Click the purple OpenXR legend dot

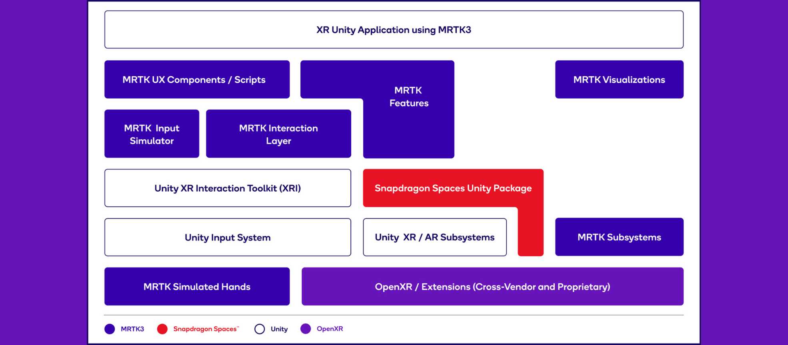[x=306, y=329]
